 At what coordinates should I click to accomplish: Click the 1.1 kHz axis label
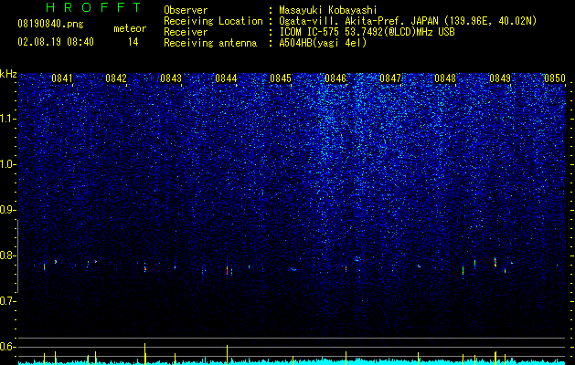pos(7,119)
